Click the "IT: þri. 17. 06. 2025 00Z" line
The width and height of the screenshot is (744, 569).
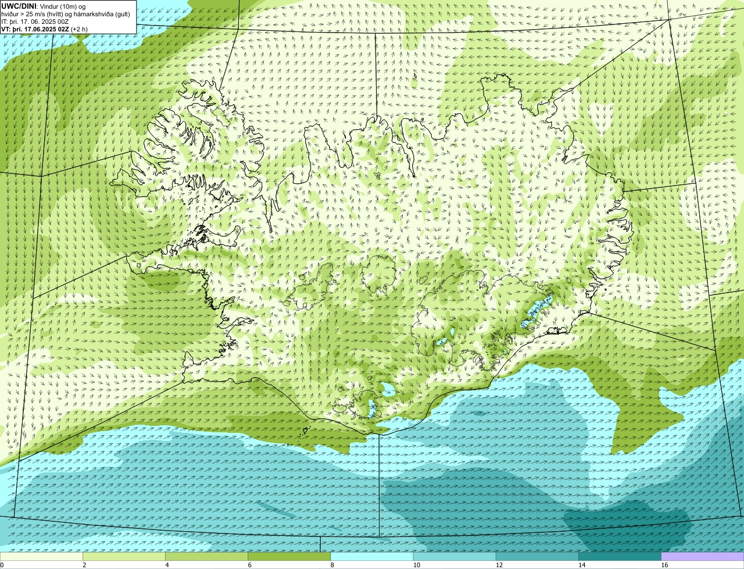coord(35,21)
